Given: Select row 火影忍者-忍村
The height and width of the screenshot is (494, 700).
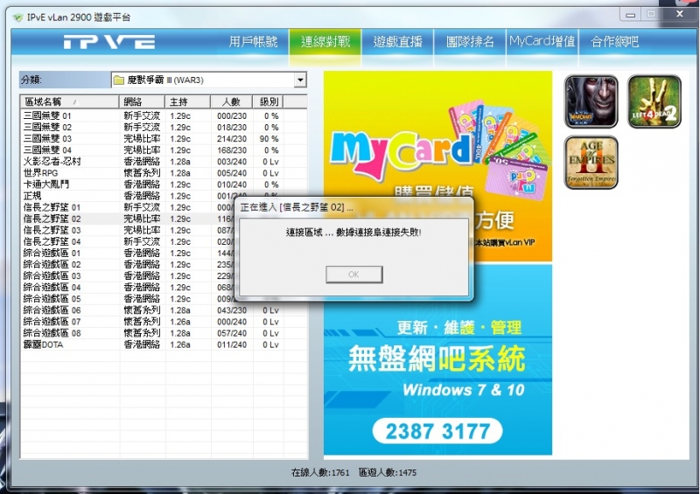Looking at the screenshot, I should [164, 162].
